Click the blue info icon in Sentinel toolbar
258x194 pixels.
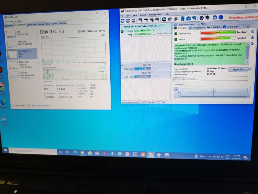pos(221,17)
